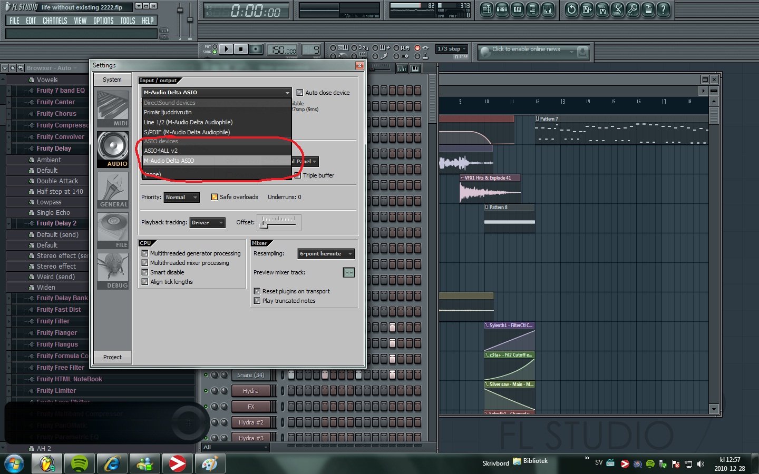Open the step sequencer view icon
The width and height of the screenshot is (759, 474).
[x=502, y=9]
